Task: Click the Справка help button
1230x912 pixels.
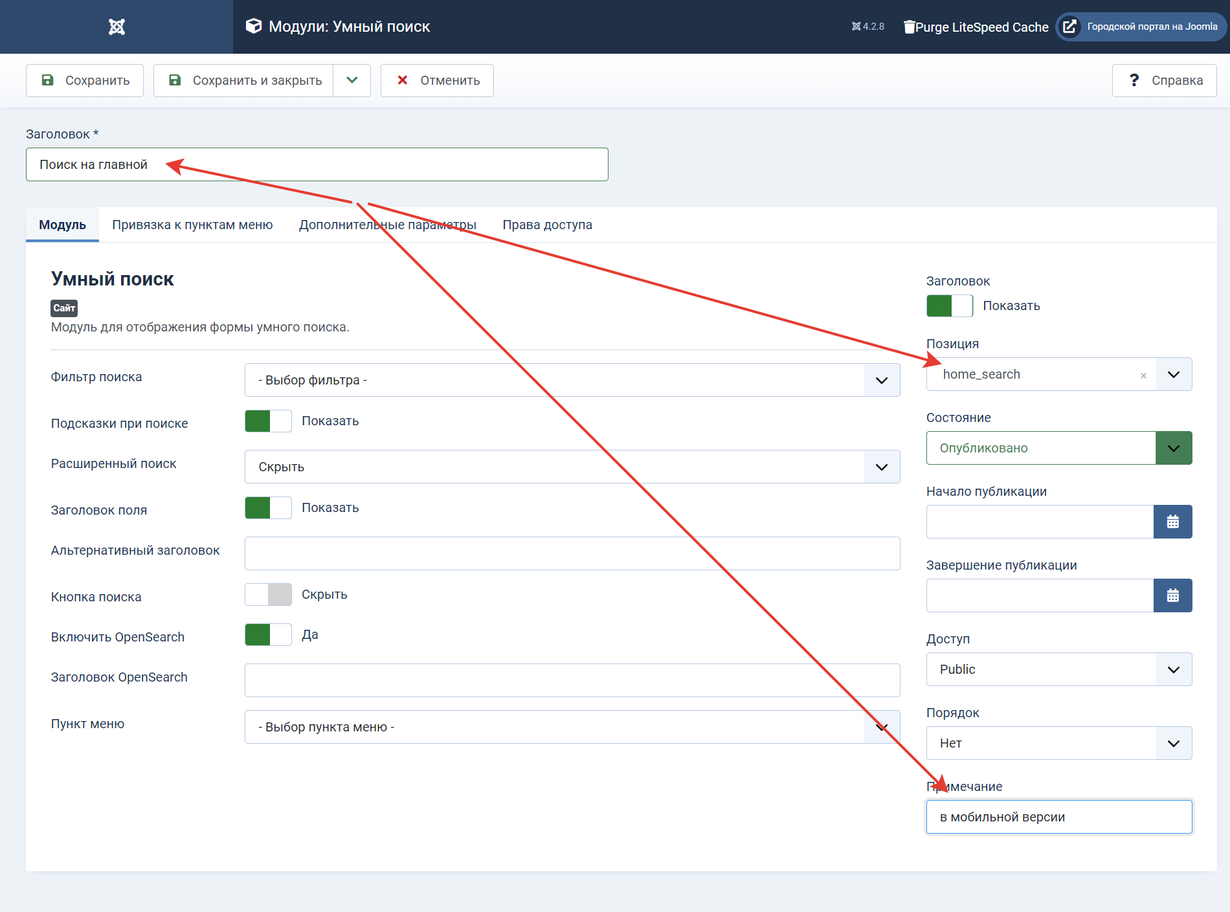Action: [x=1164, y=80]
